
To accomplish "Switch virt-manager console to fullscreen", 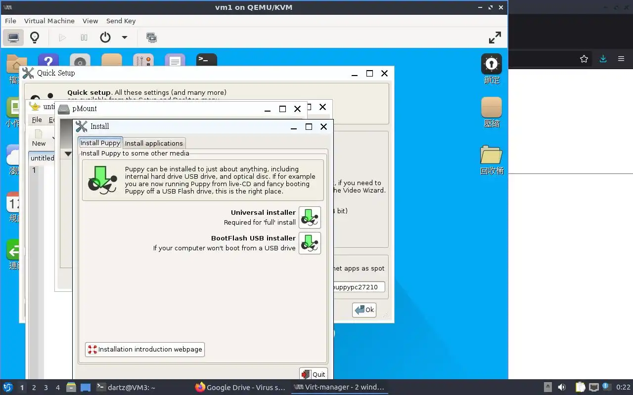I will [x=495, y=38].
